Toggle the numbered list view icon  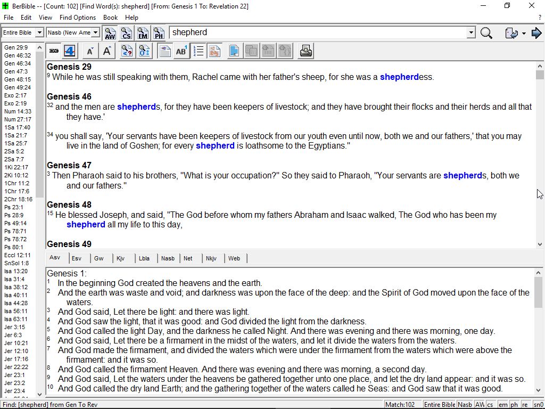199,51
